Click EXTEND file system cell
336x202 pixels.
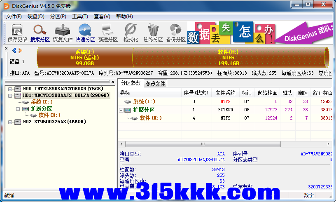[225, 110]
